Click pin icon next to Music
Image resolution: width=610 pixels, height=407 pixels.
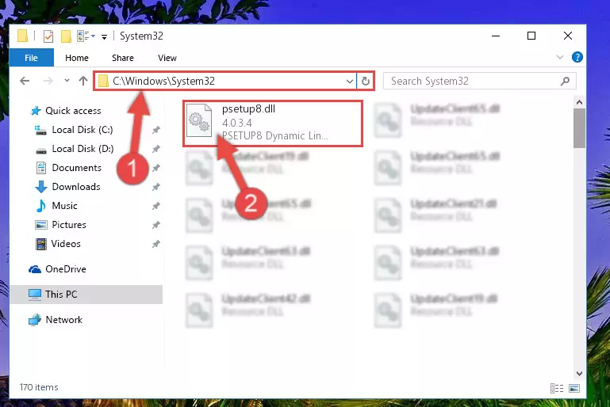pos(156,206)
